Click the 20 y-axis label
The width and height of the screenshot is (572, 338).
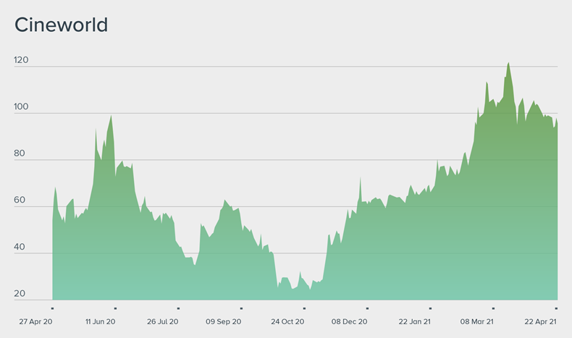[22, 294]
